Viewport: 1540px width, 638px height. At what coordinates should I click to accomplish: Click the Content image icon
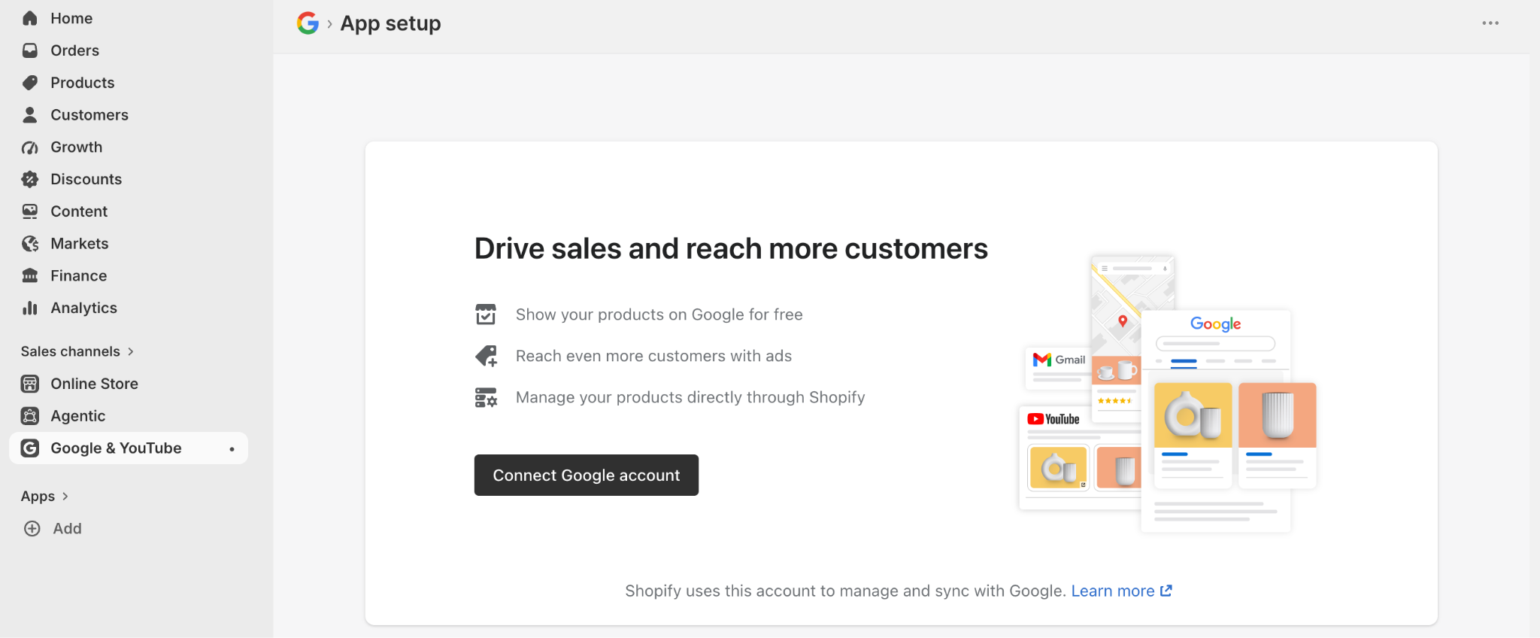pos(30,211)
